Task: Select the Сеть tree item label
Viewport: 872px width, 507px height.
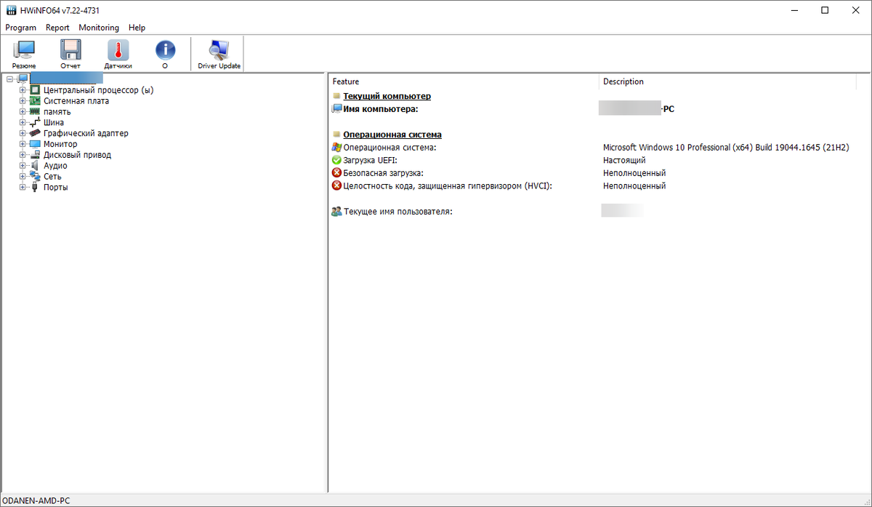Action: (52, 176)
